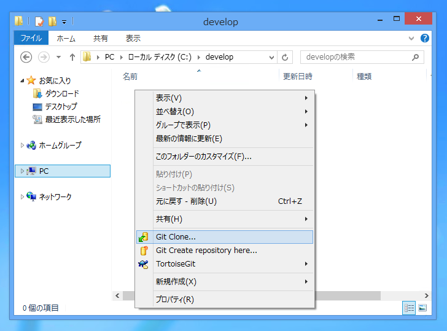Image resolution: width=447 pixels, height=331 pixels.
Task: Click the Desktop icon in sidebar
Action: click(x=37, y=107)
